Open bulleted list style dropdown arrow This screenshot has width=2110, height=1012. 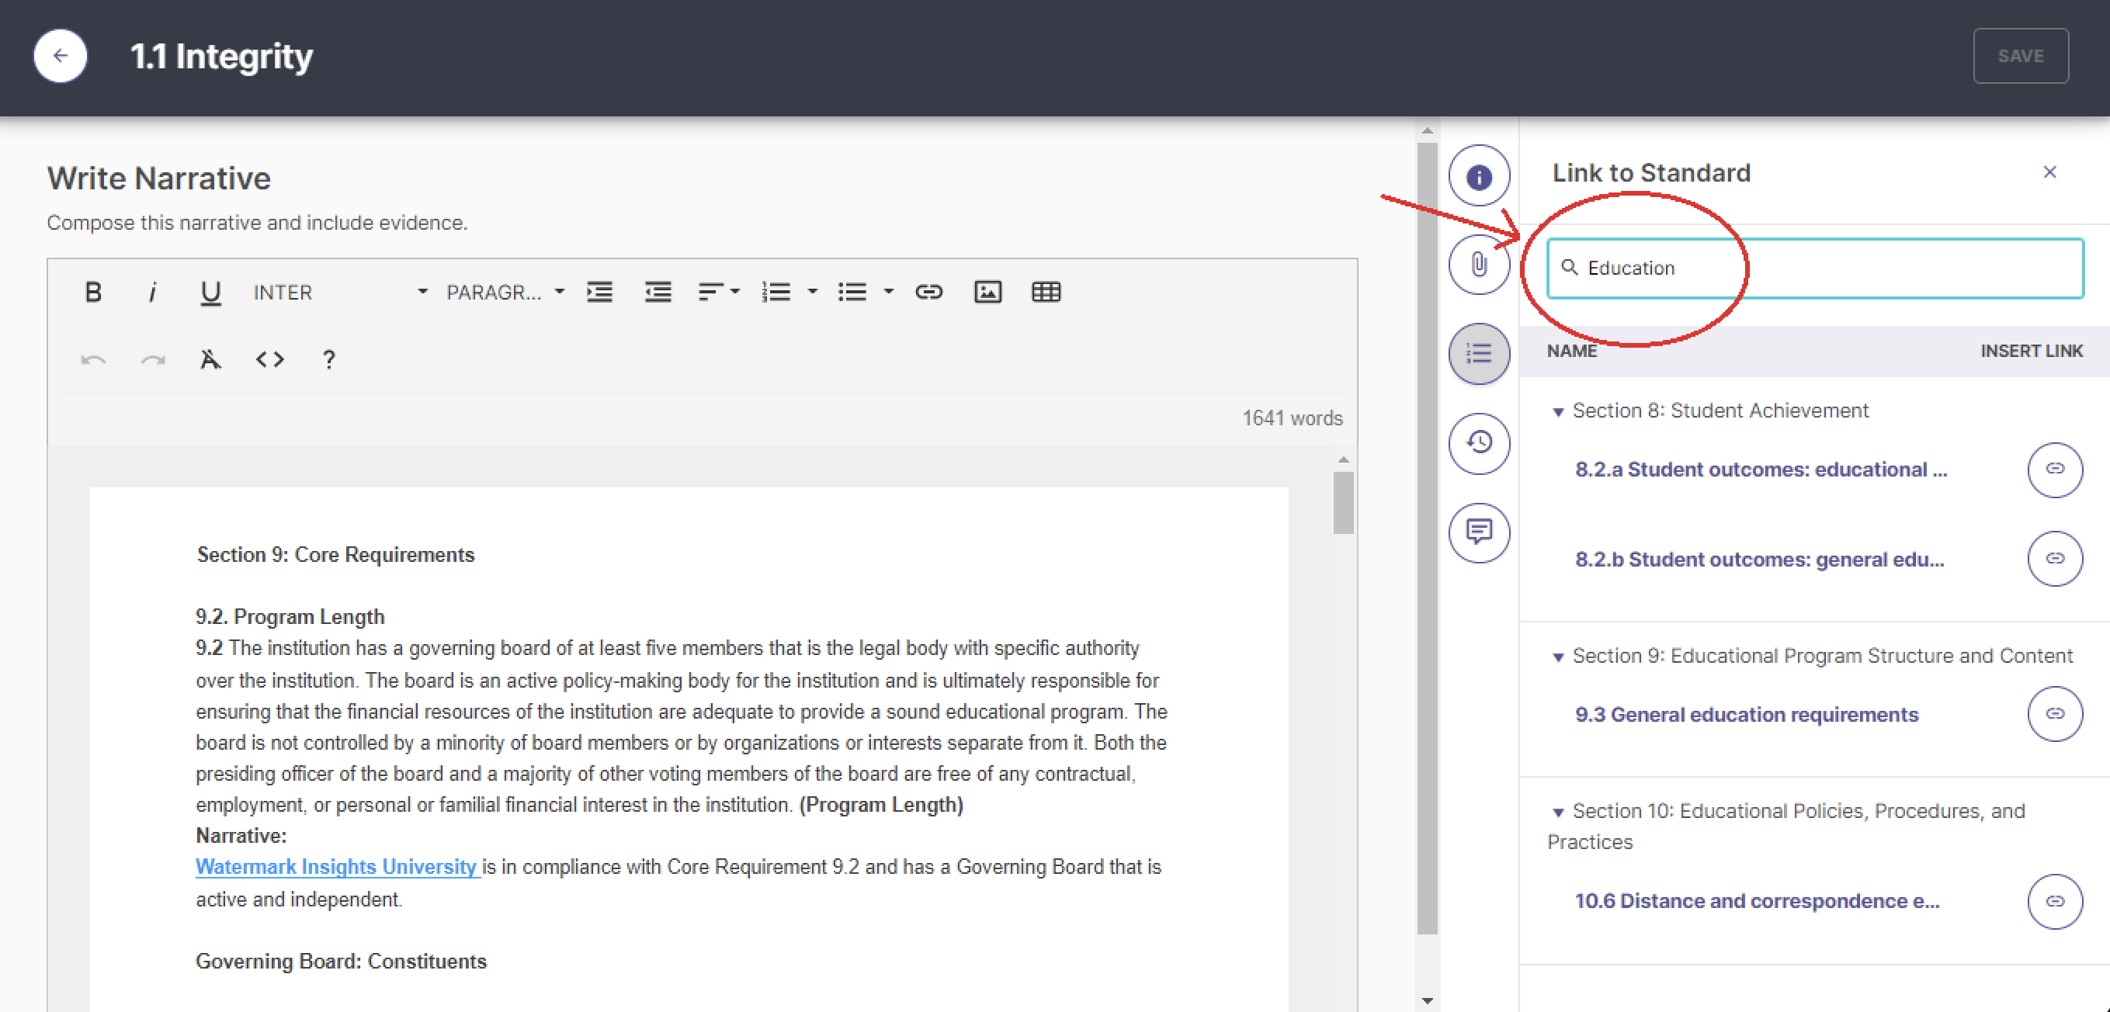tap(889, 293)
